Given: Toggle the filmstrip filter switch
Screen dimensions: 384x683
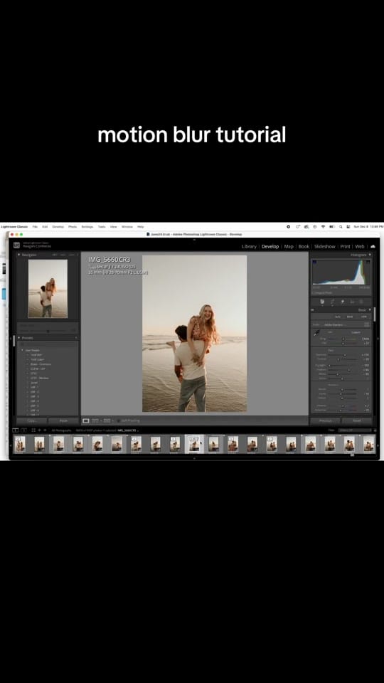Looking at the screenshot, I should [x=375, y=430].
